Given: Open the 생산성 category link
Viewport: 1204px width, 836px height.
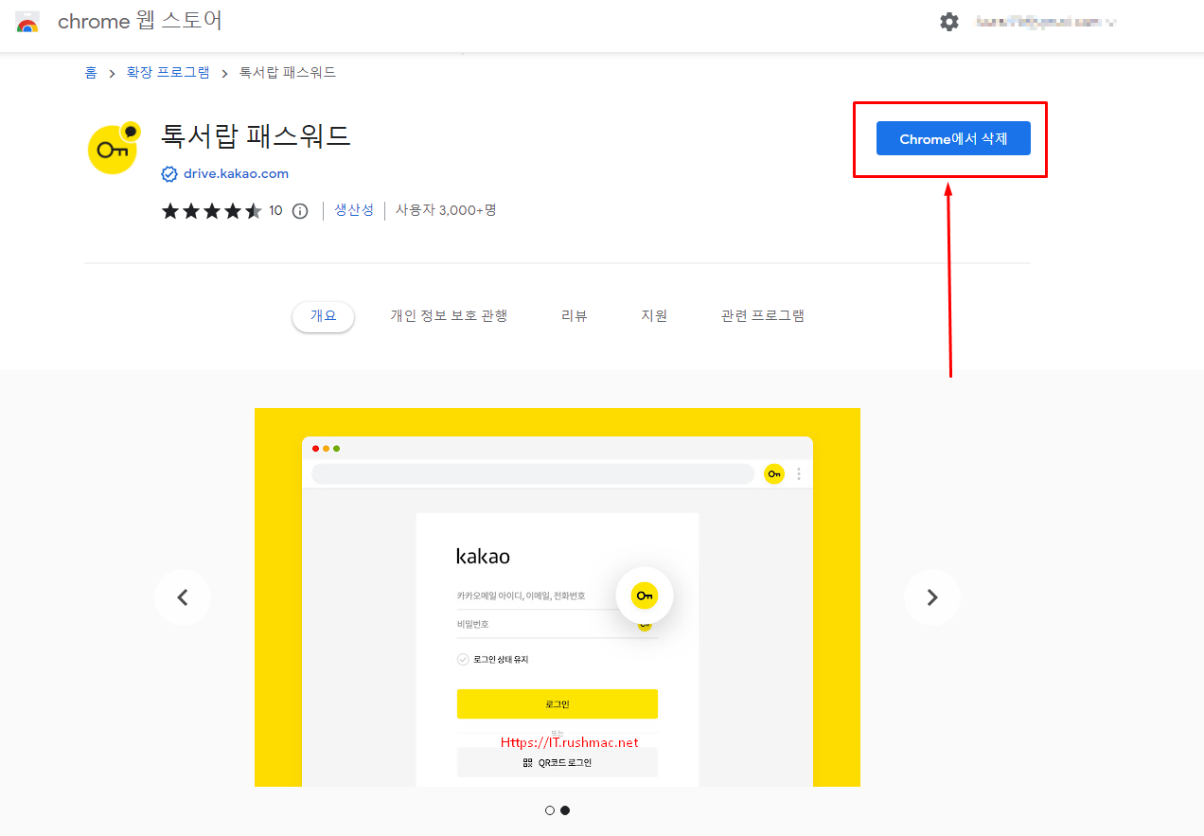Looking at the screenshot, I should pyautogui.click(x=354, y=210).
